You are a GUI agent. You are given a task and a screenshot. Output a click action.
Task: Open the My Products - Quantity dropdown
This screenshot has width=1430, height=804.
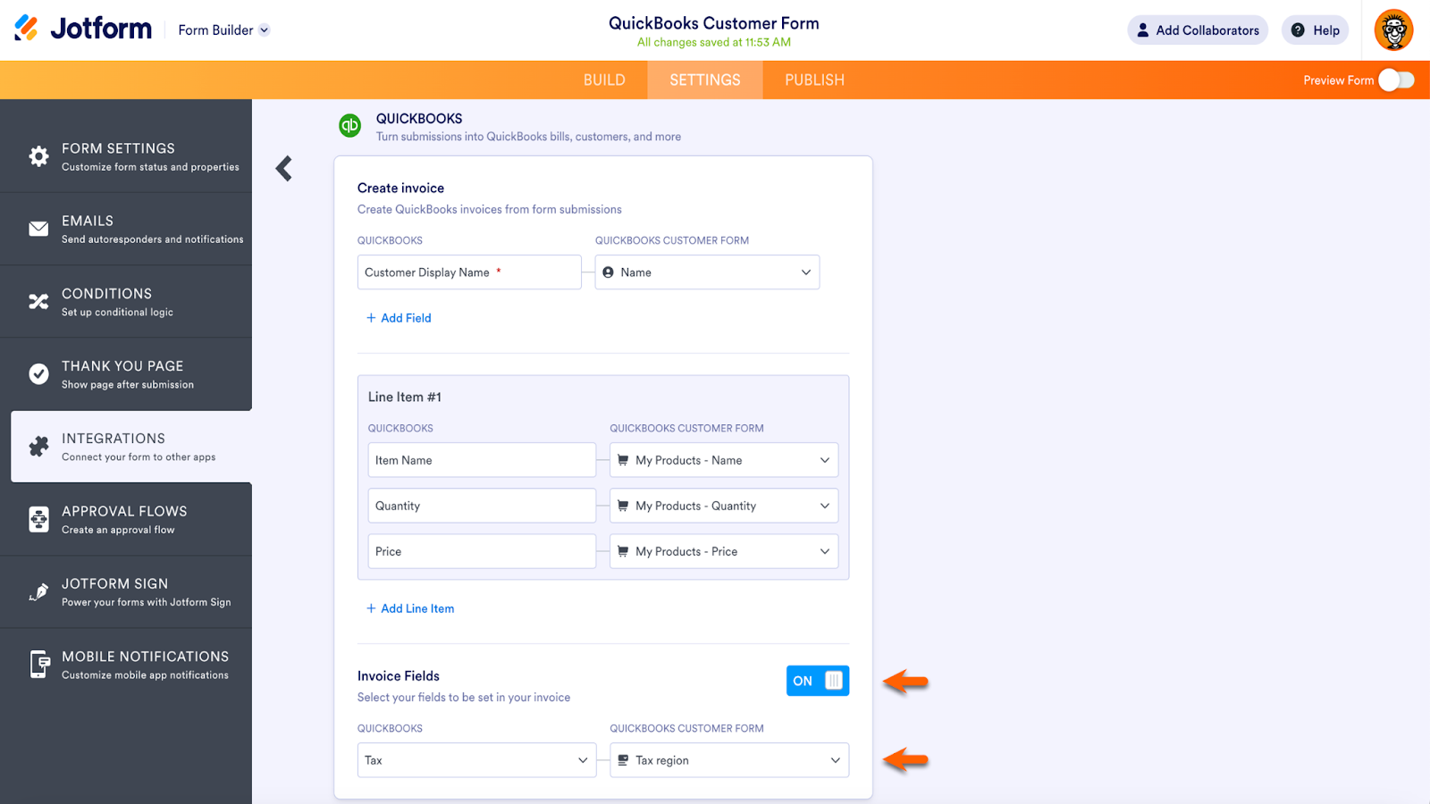pyautogui.click(x=724, y=506)
